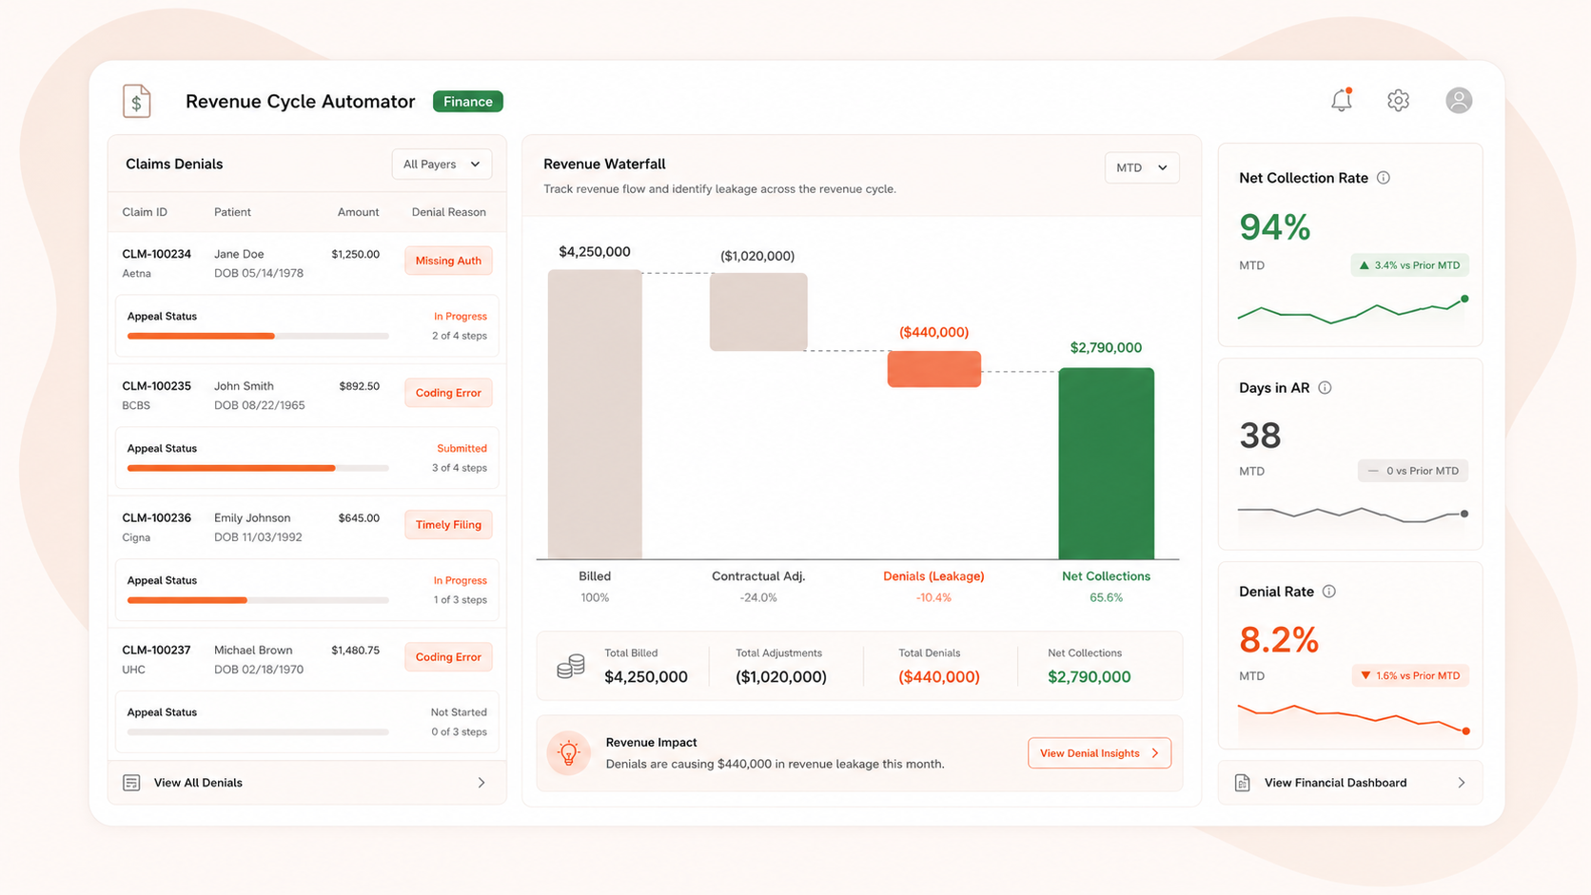This screenshot has height=895, width=1591.
Task: Click the Denial Reason column header
Action: (x=449, y=212)
